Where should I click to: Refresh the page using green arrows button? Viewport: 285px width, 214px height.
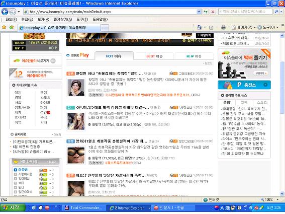coord(206,12)
